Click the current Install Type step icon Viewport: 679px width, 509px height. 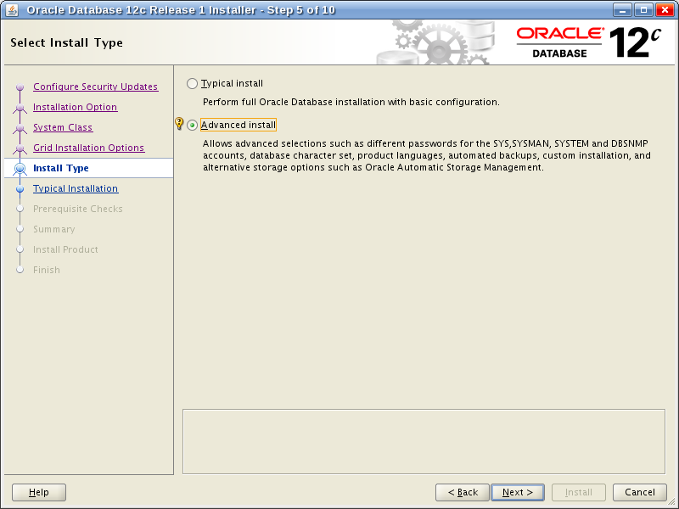pos(20,169)
